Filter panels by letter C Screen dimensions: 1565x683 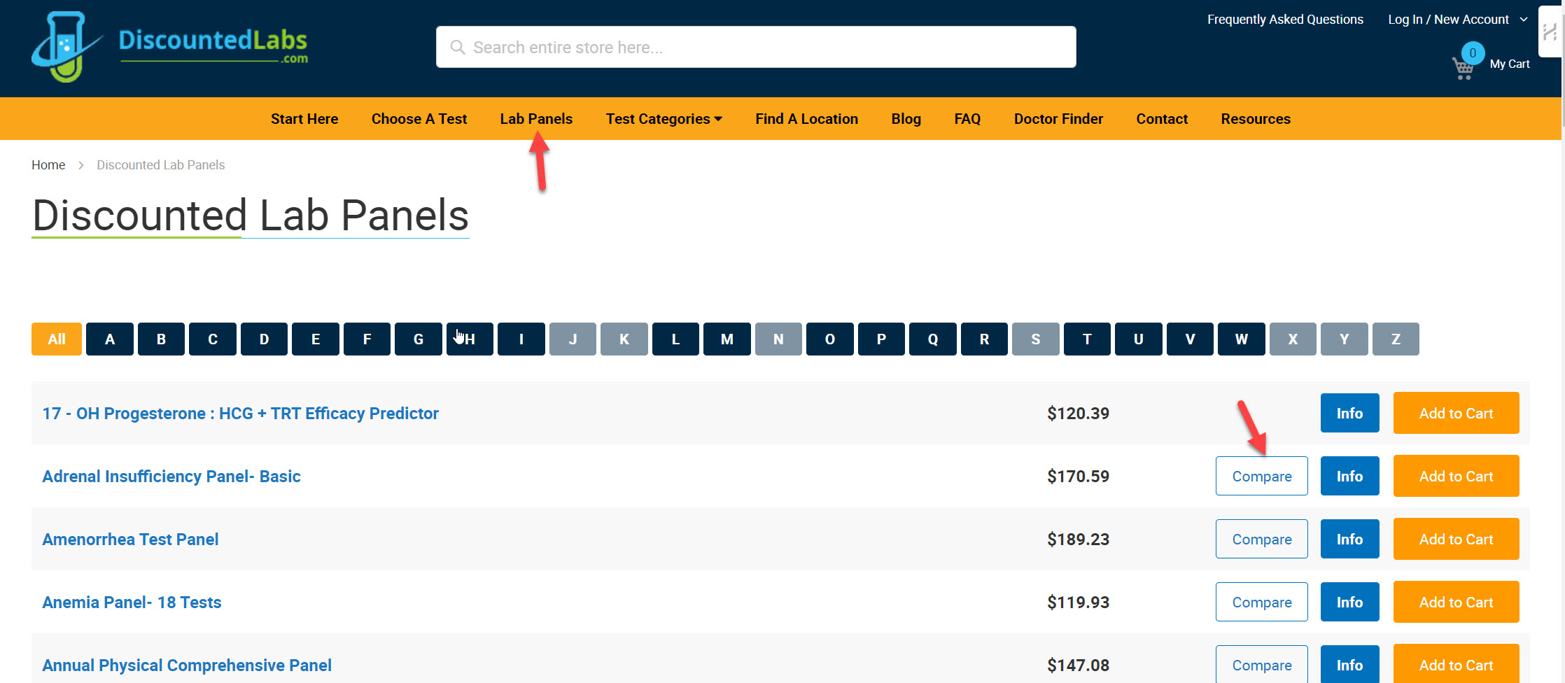point(213,339)
